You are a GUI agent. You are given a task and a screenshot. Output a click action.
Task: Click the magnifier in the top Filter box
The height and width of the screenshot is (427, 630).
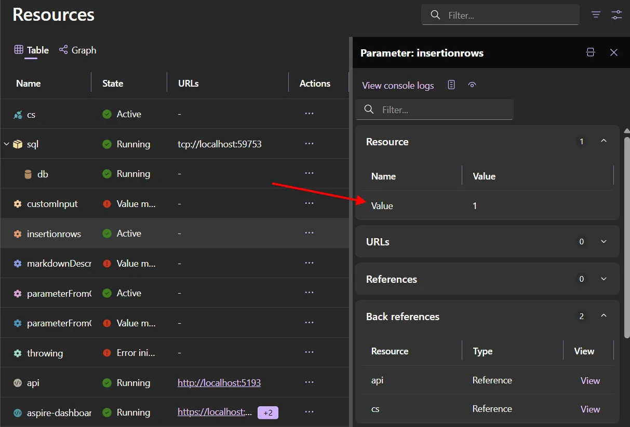435,15
